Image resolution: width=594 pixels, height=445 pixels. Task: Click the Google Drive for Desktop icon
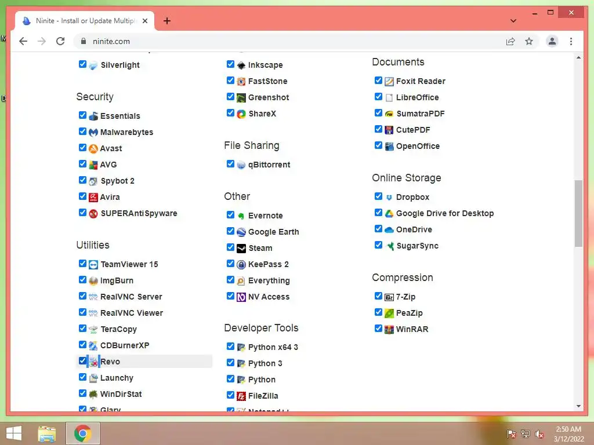tap(389, 213)
